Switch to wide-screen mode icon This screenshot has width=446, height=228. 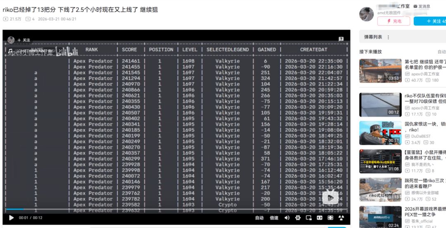point(319,218)
